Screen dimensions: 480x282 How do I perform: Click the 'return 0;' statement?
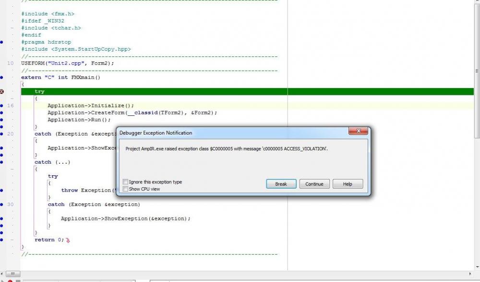49,240
